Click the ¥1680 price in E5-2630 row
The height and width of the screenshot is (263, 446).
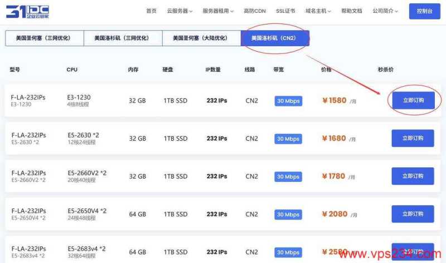pyautogui.click(x=334, y=138)
